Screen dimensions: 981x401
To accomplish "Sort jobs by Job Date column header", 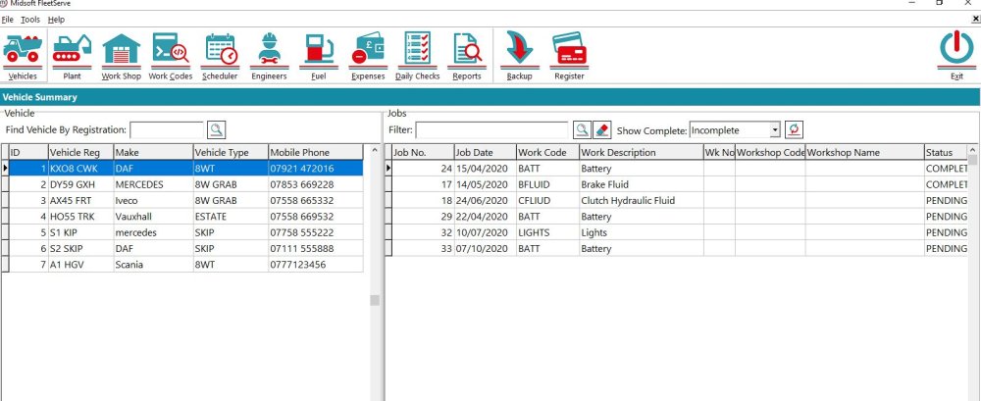I will (x=484, y=153).
